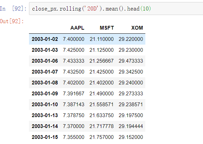
Task: Click MSFT value 21.757000
Action: pyautogui.click(x=102, y=137)
